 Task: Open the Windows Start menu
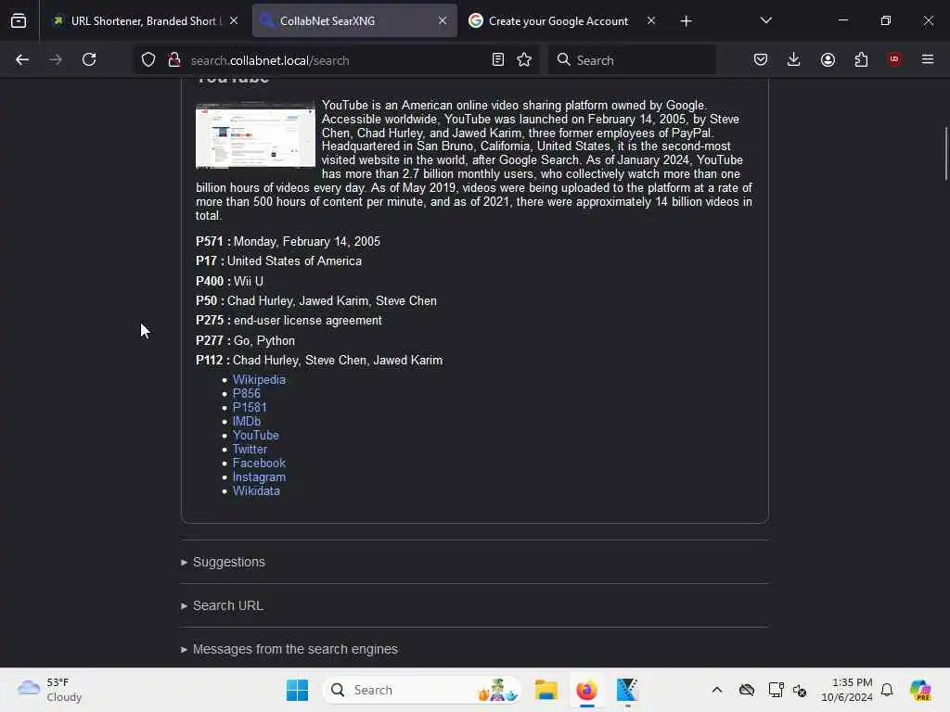tap(298, 690)
